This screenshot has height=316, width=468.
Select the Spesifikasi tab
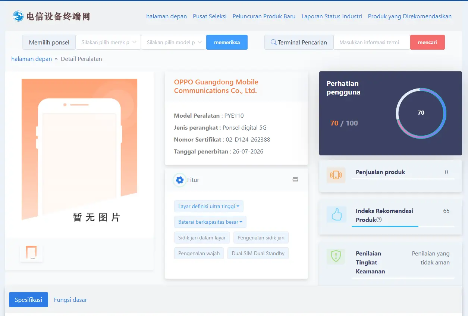click(x=28, y=300)
